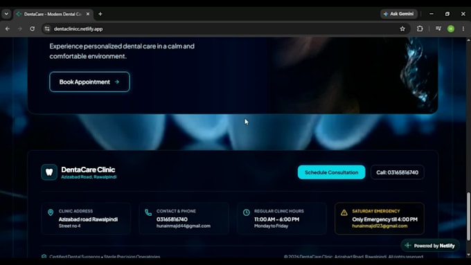Restore down the browser window
Viewport: 471px width, 265px height.
pyautogui.click(x=447, y=14)
